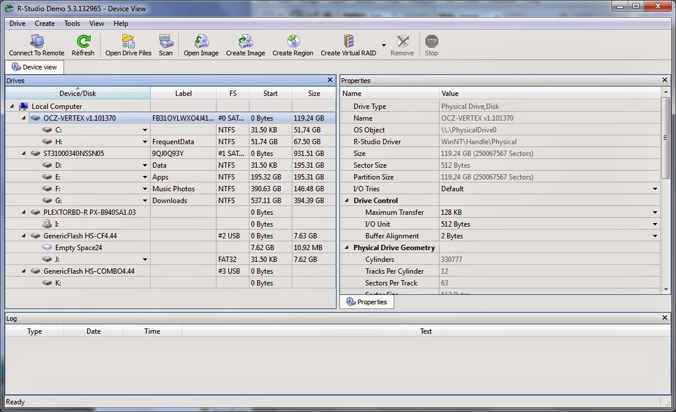Open the View menu
The image size is (676, 412).
(96, 24)
